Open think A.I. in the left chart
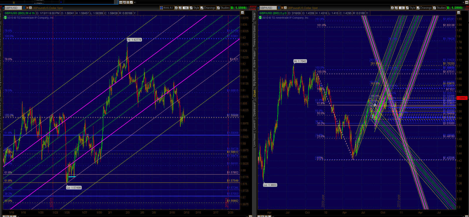This screenshot has width=469, height=217. tap(166, 8)
